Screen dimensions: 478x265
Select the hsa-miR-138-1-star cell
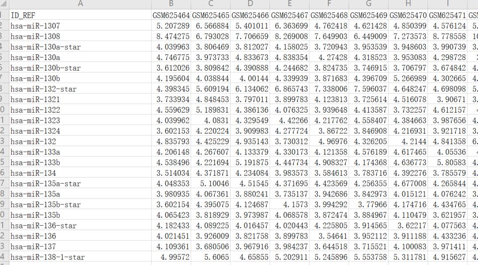80,257
